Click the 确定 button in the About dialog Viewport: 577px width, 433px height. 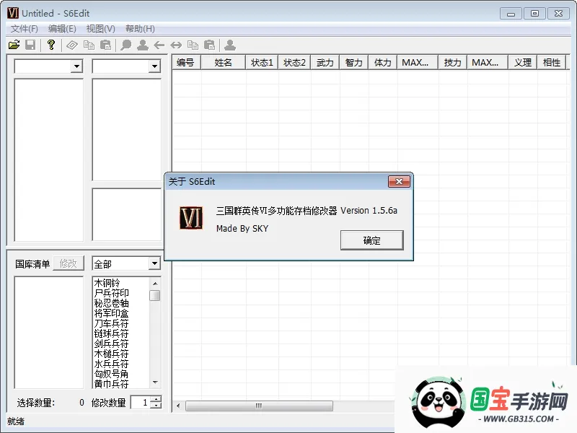point(371,240)
